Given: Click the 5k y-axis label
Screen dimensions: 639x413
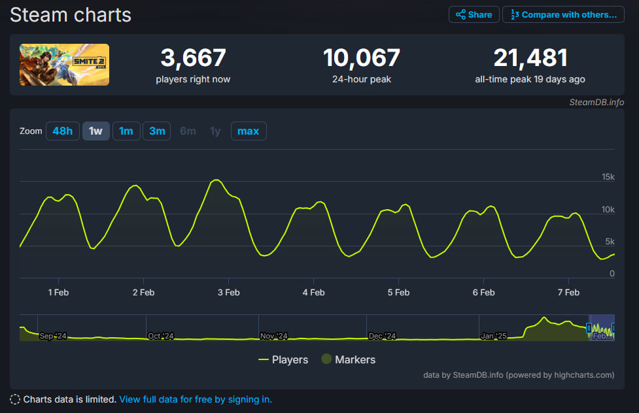Looking at the screenshot, I should (x=610, y=242).
